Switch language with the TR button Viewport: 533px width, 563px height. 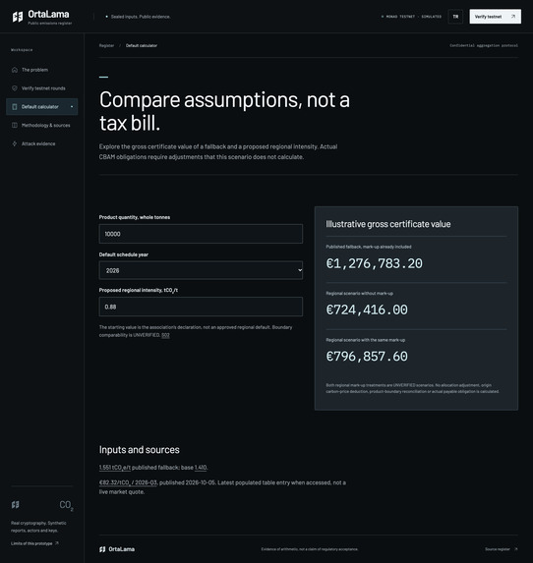click(x=455, y=17)
